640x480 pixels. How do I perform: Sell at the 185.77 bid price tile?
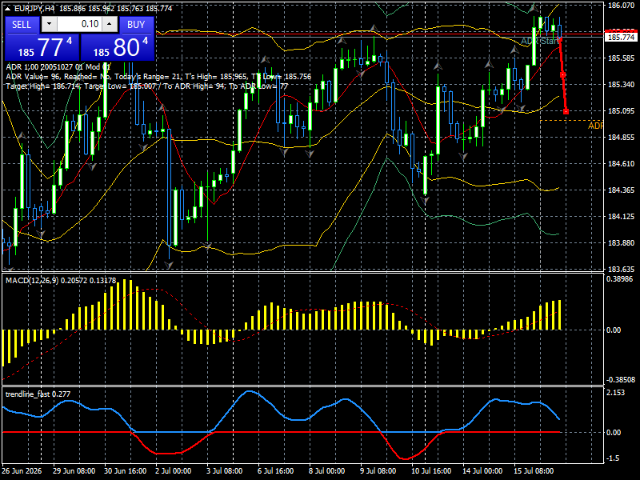(42, 47)
